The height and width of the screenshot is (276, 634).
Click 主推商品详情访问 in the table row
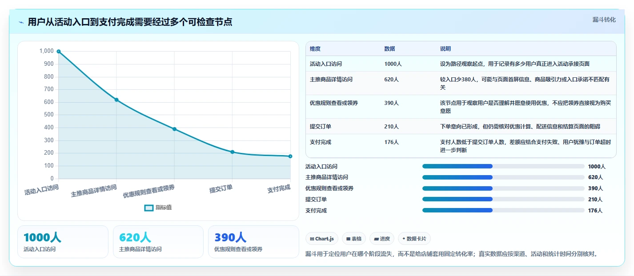pyautogui.click(x=331, y=80)
